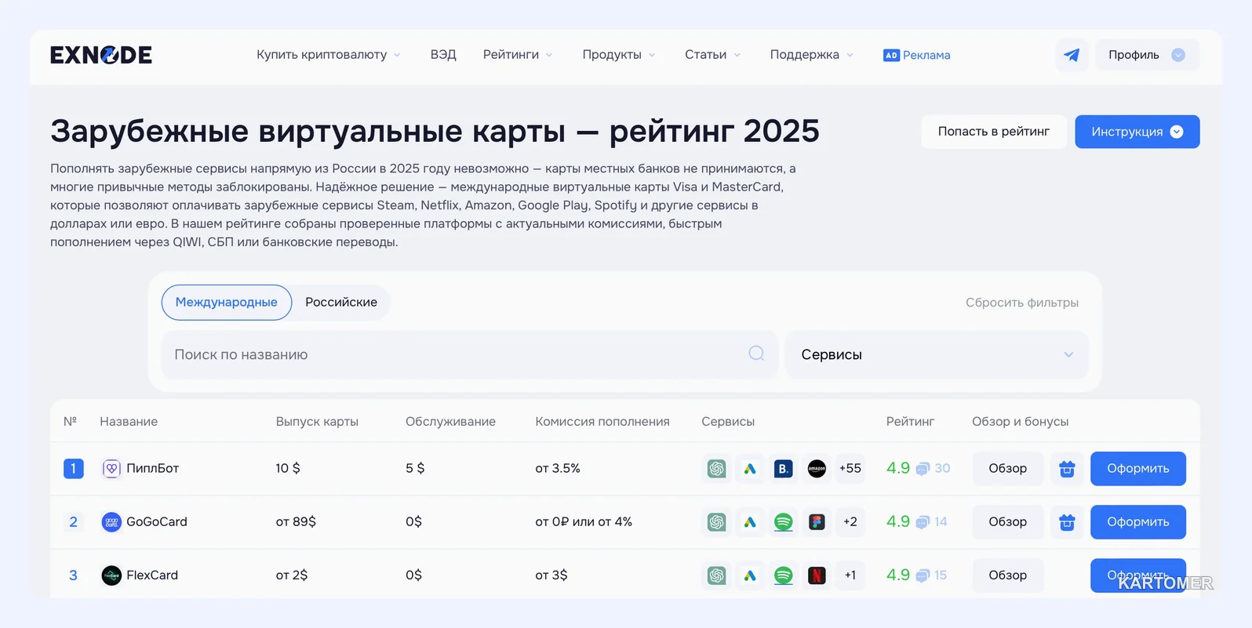1252x628 pixels.
Task: Open the Обзор for FlexCard
Action: tap(1008, 575)
